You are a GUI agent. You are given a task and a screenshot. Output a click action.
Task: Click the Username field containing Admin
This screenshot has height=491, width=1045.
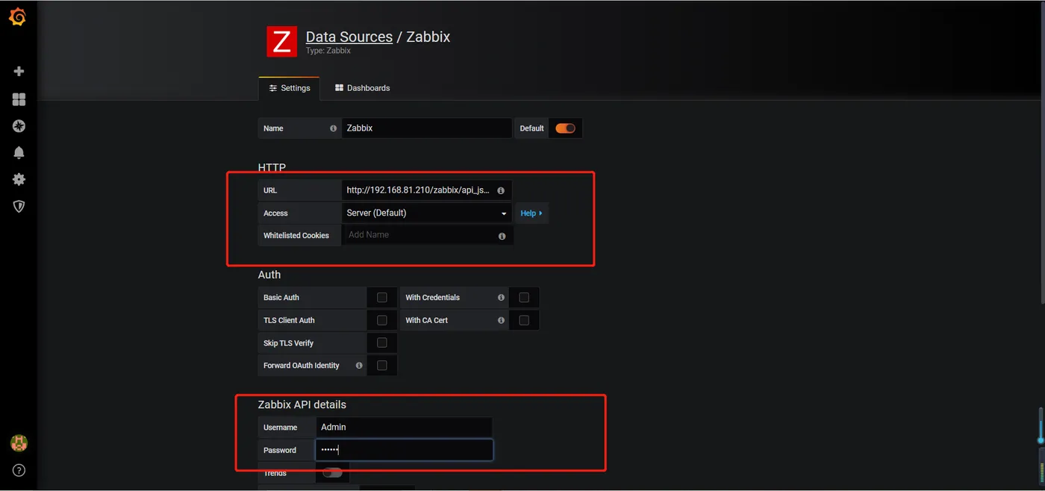[404, 428]
